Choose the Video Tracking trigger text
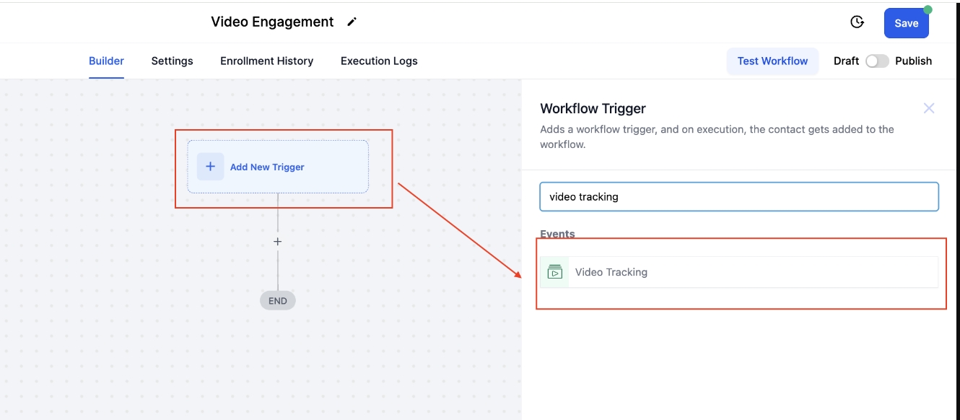Image resolution: width=960 pixels, height=420 pixels. 611,272
